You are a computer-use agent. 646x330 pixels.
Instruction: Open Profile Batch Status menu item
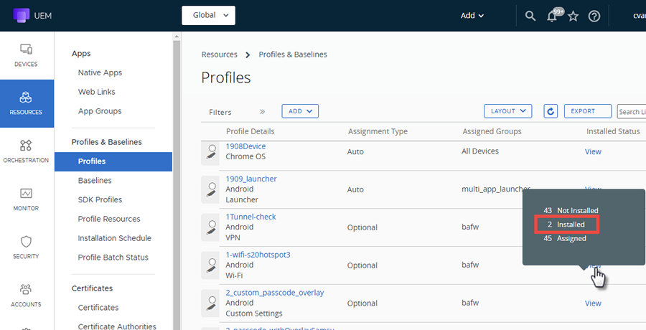113,258
